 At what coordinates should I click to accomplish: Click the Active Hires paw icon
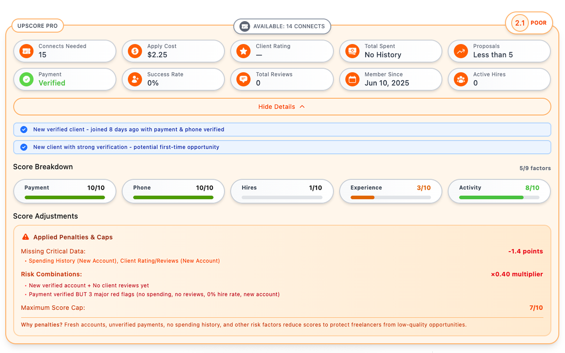(x=460, y=79)
